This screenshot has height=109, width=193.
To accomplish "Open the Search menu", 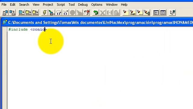I will coord(24,5).
